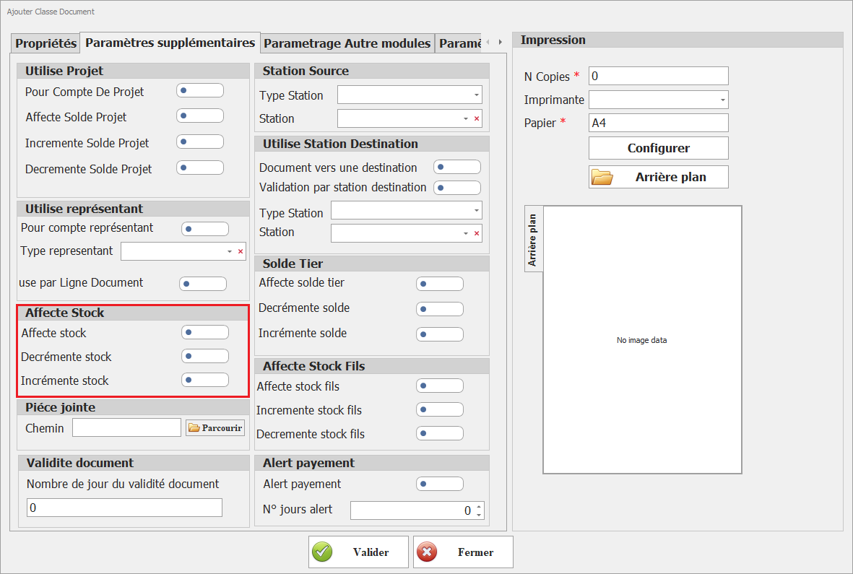The image size is (853, 574).
Task: Clear the Station Source Station field with red x
Action: 477,118
